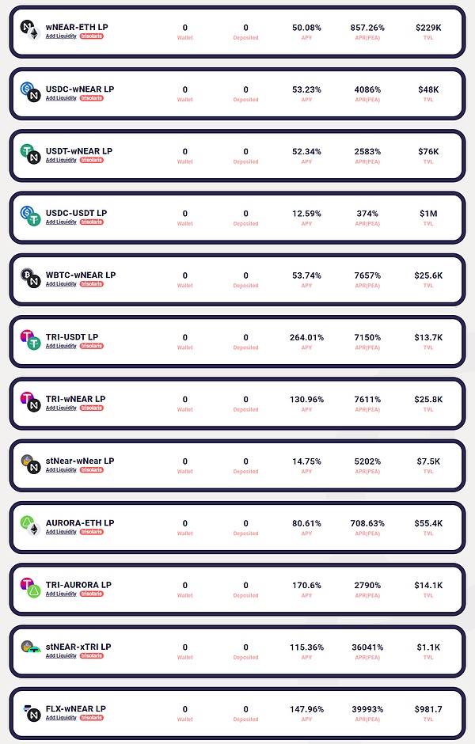This screenshot has height=744, width=475.
Task: Open Add Liquidity link for USDC-USDT LP
Action: (61, 222)
